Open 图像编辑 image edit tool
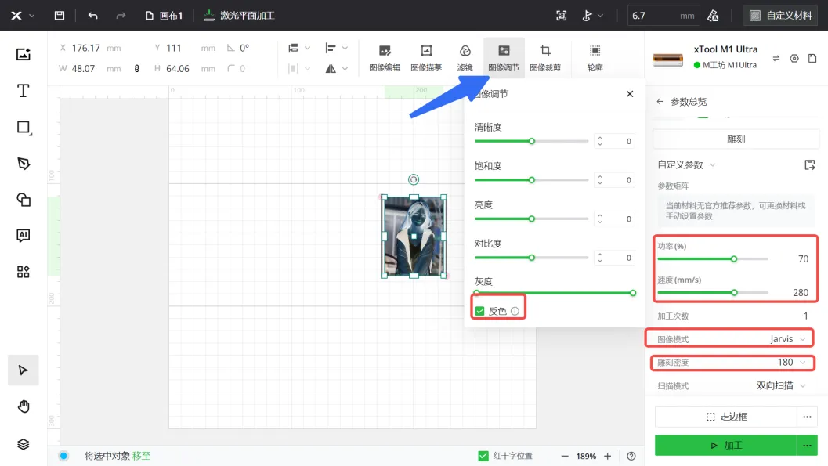Viewport: 828px width, 466px height. (385, 58)
